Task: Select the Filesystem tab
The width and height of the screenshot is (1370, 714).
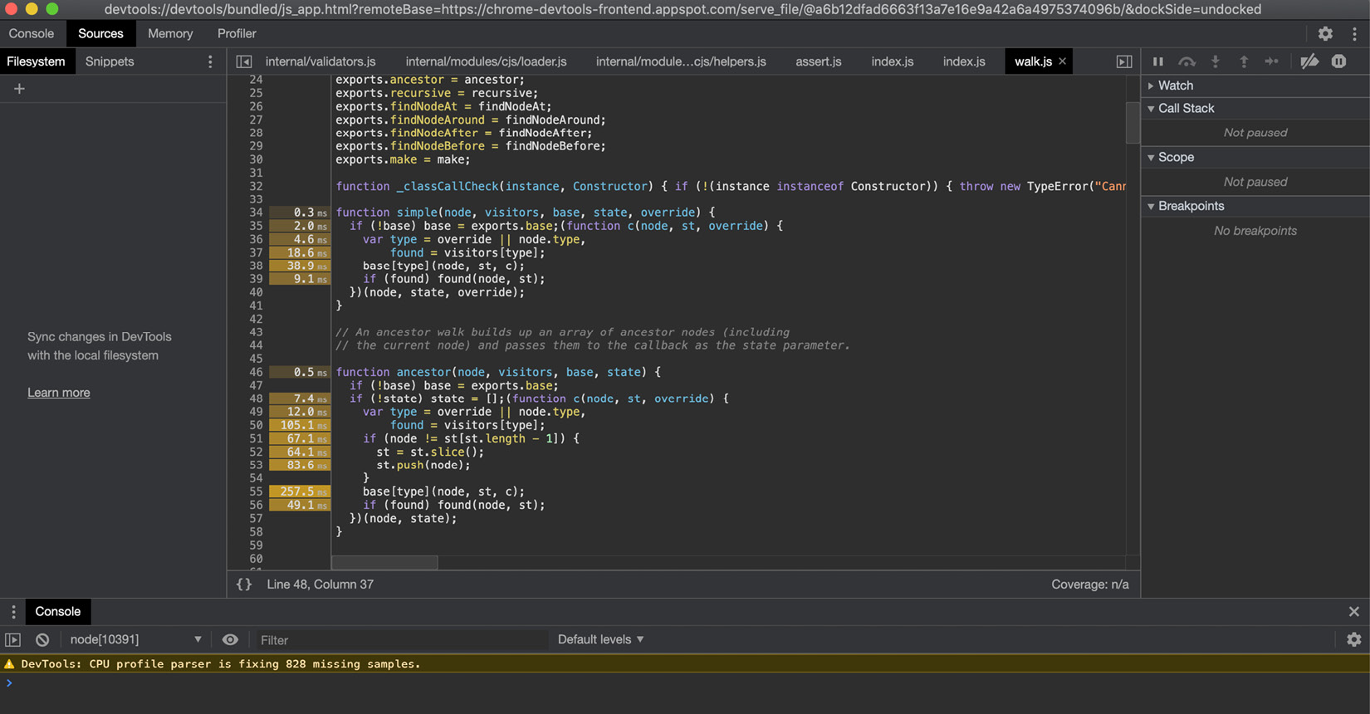Action: point(36,61)
